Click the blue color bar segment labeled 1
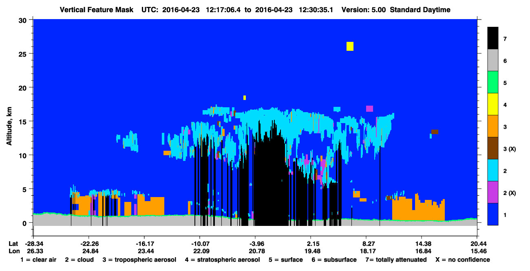Screen dimensions: 530x271 point(493,214)
